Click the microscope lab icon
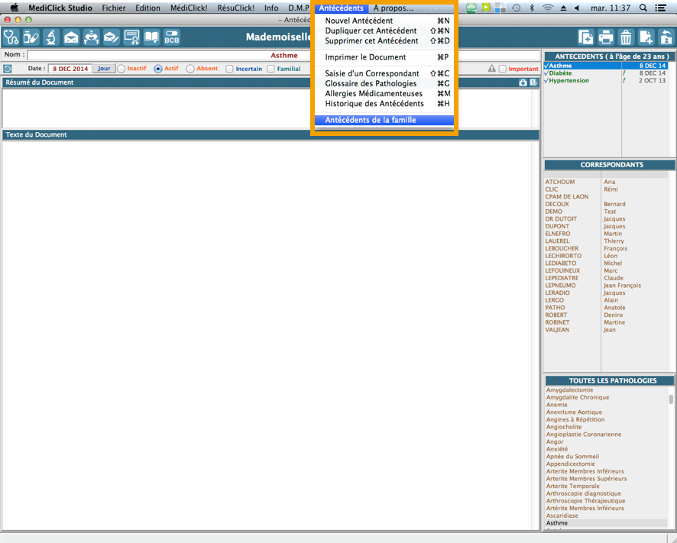Screen dimensions: 677x543 tap(51, 37)
